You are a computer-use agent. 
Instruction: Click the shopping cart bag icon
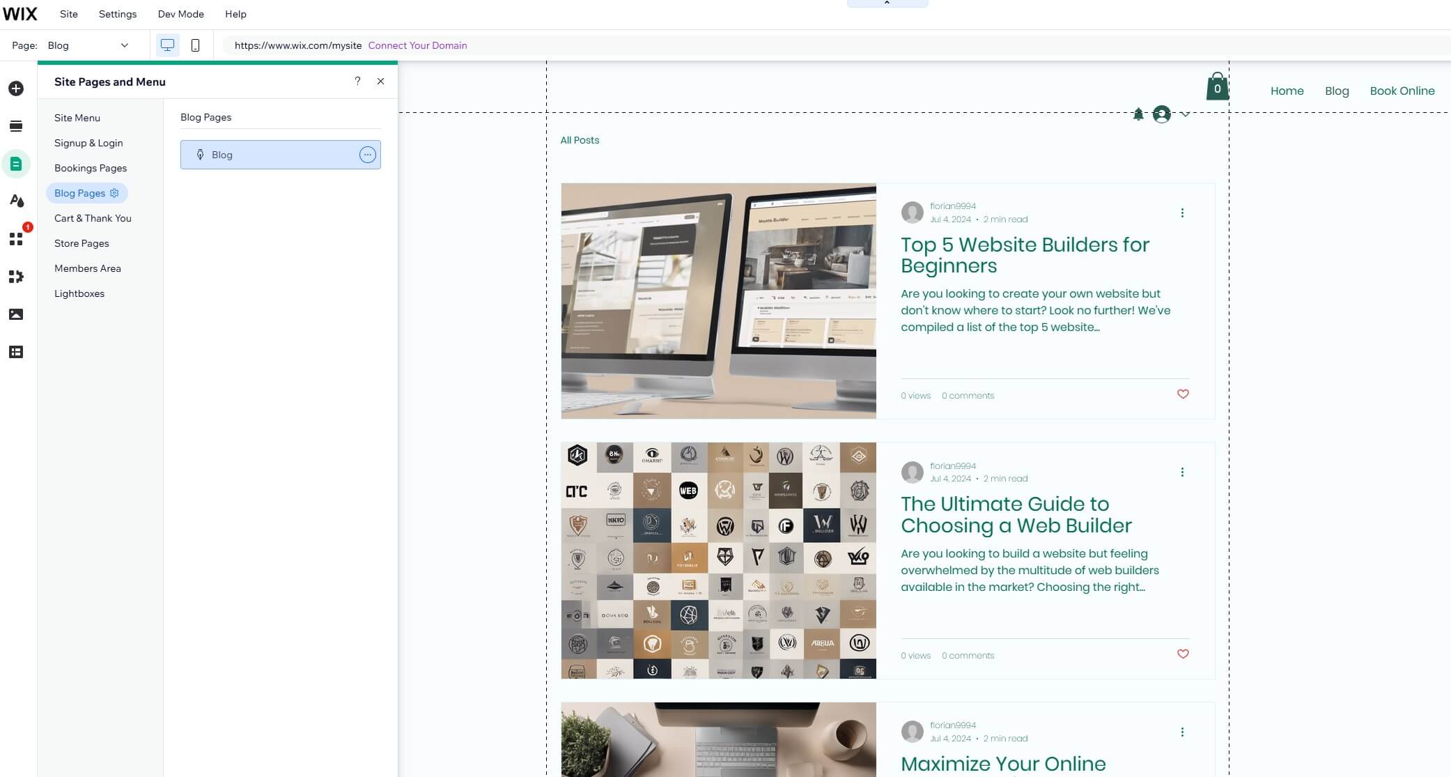[x=1217, y=86]
